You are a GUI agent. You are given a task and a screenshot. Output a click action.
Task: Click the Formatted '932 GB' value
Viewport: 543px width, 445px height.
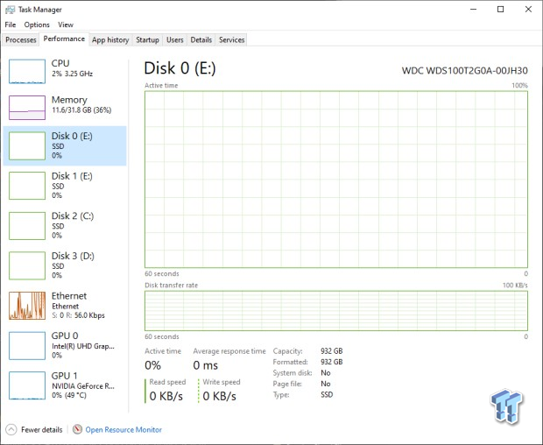(x=332, y=362)
